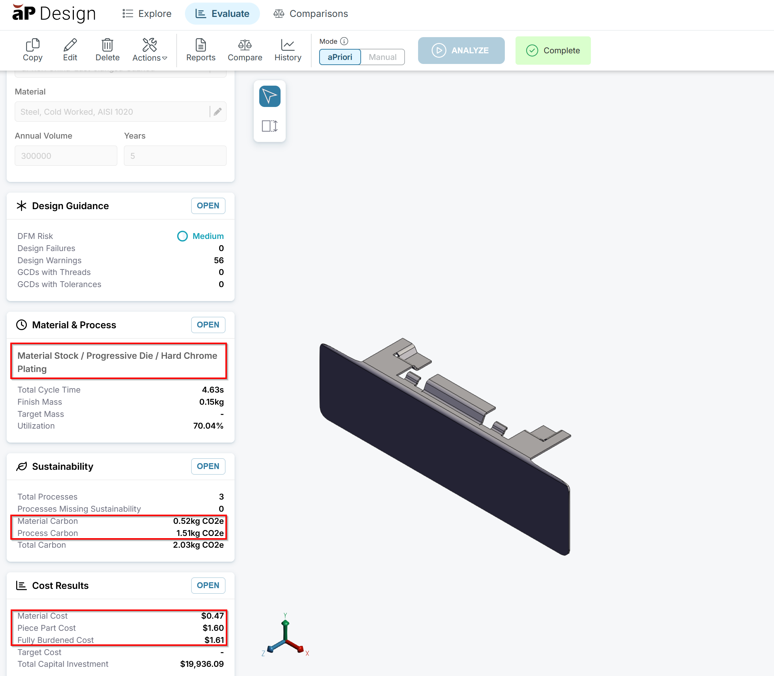Select the pointer selection tool in viewer

coord(270,96)
